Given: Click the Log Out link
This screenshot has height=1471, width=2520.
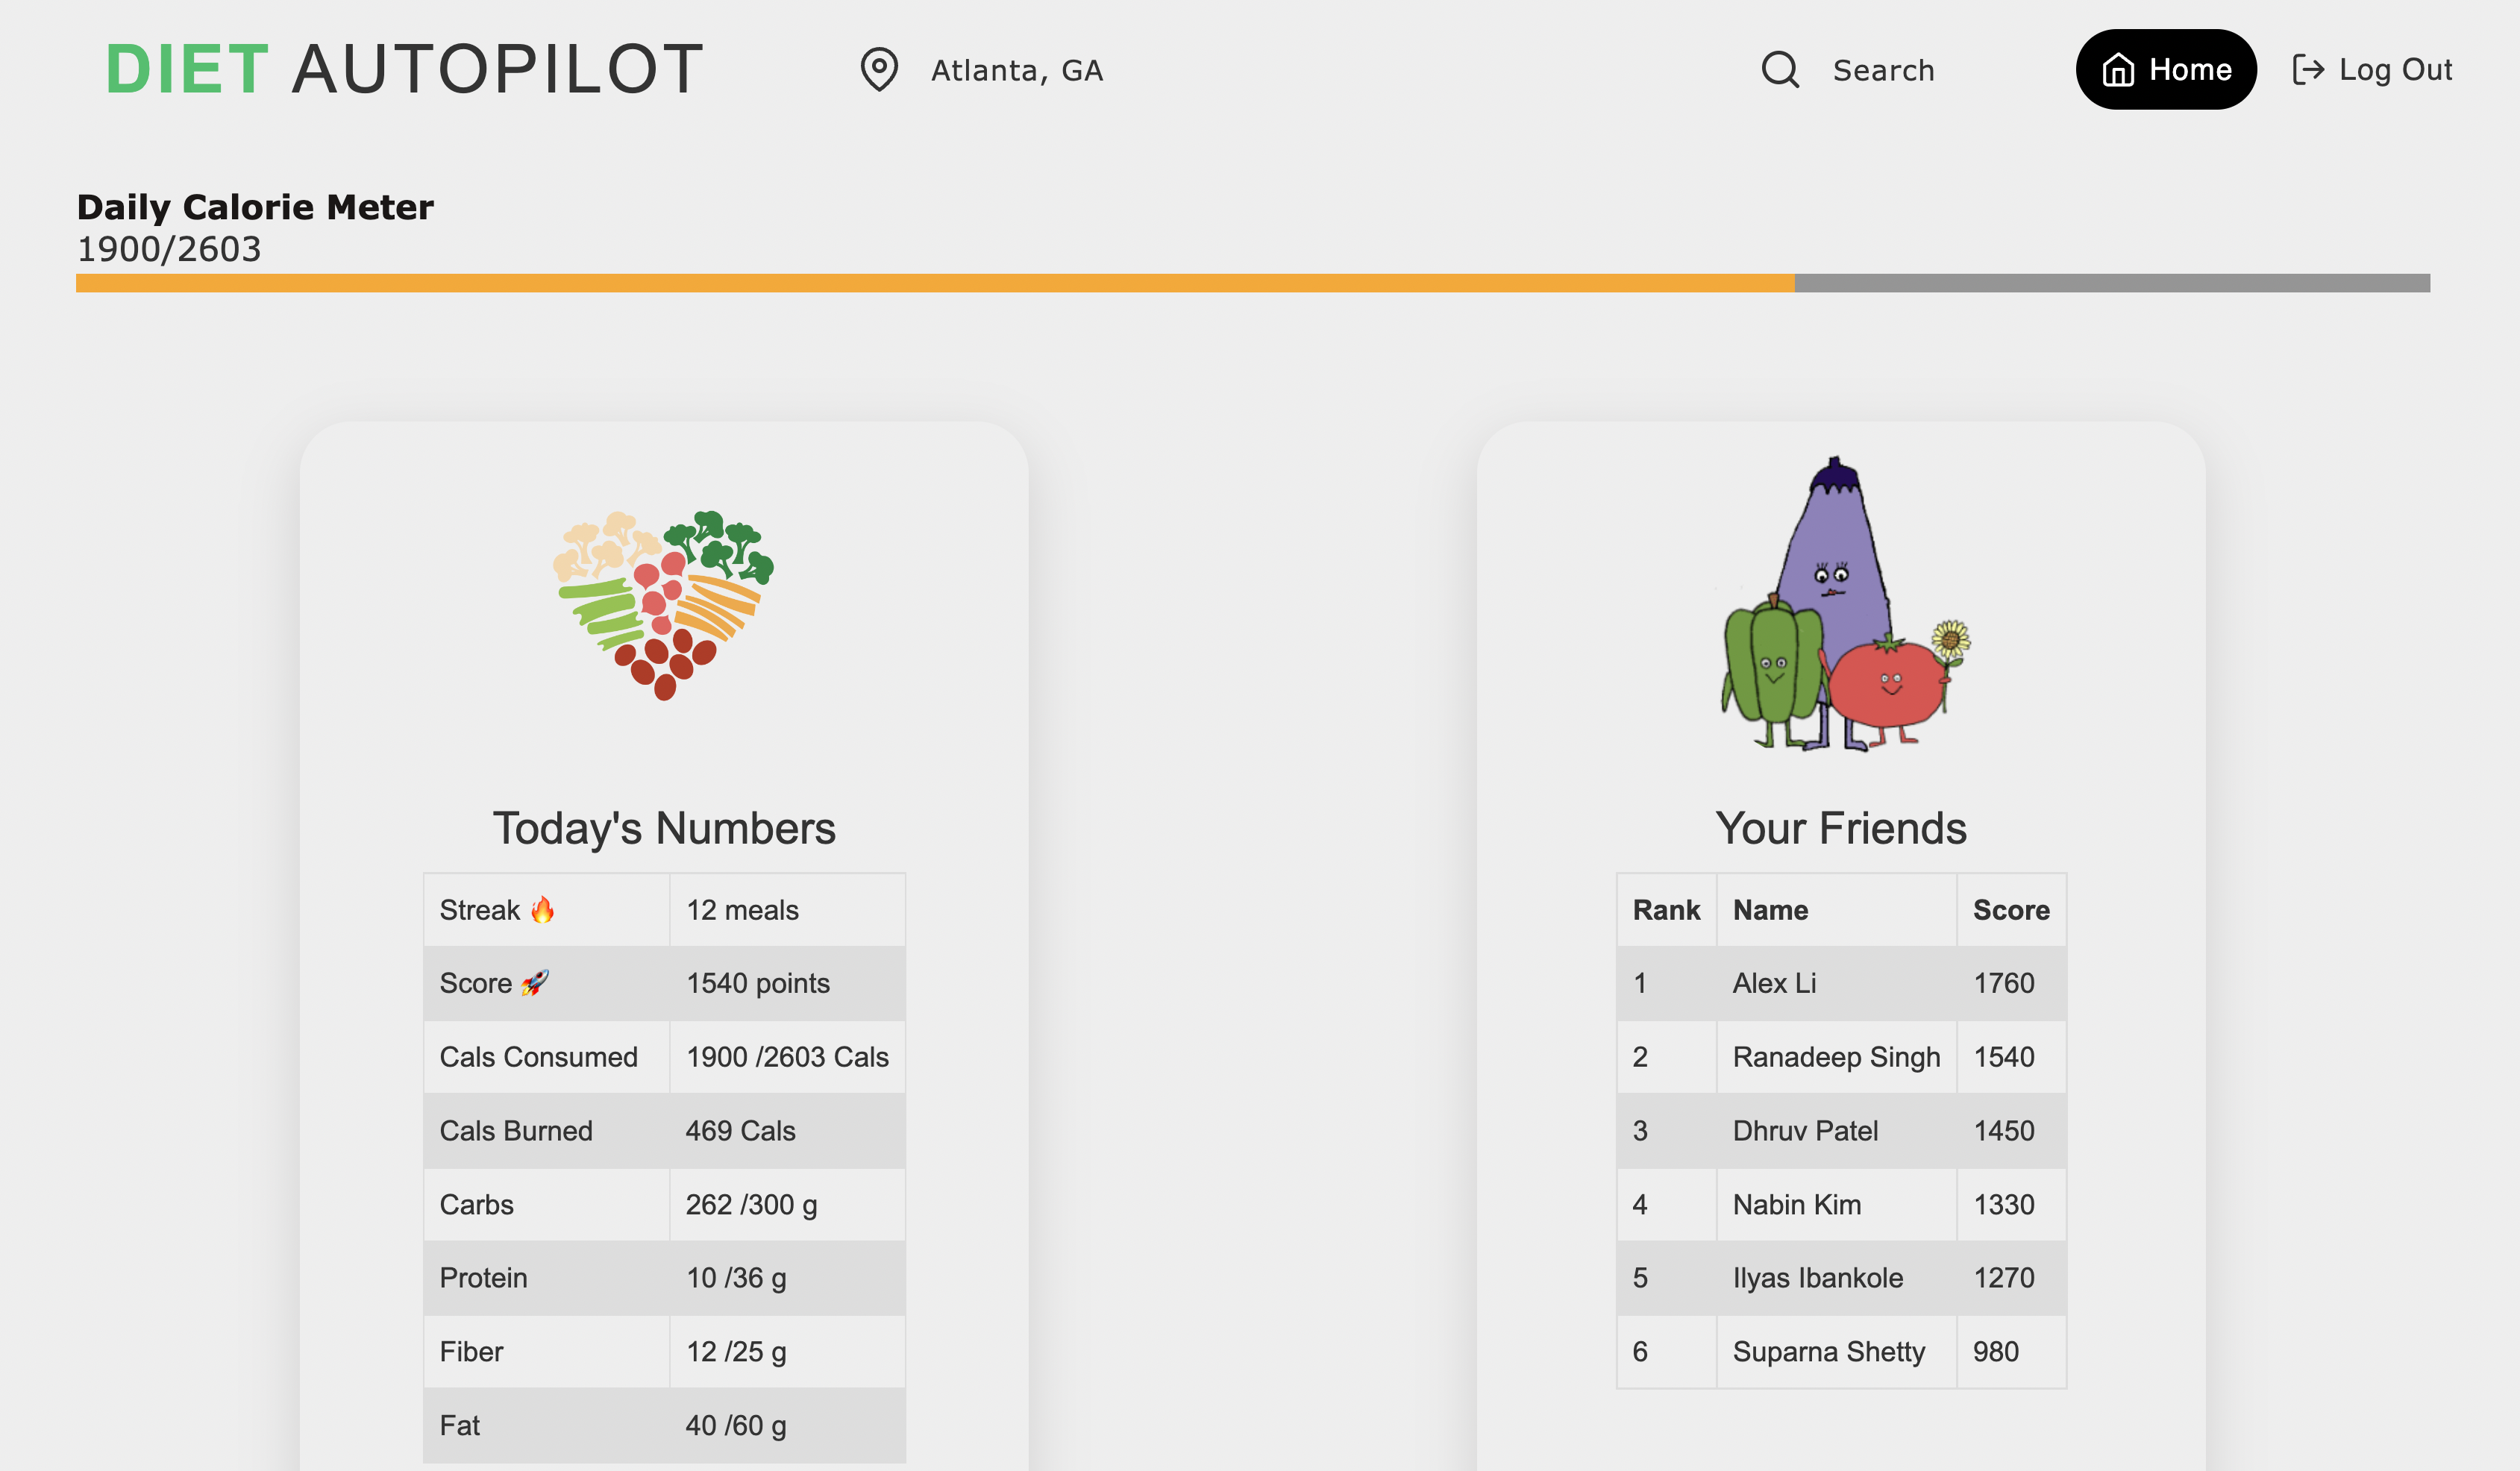Looking at the screenshot, I should click(2395, 70).
